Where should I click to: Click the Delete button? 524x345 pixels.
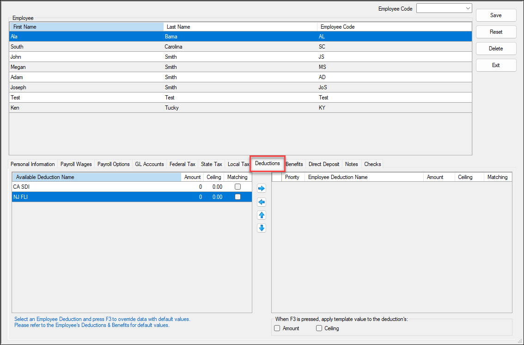496,49
